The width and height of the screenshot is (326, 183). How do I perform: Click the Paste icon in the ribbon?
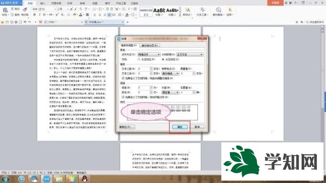(5, 11)
